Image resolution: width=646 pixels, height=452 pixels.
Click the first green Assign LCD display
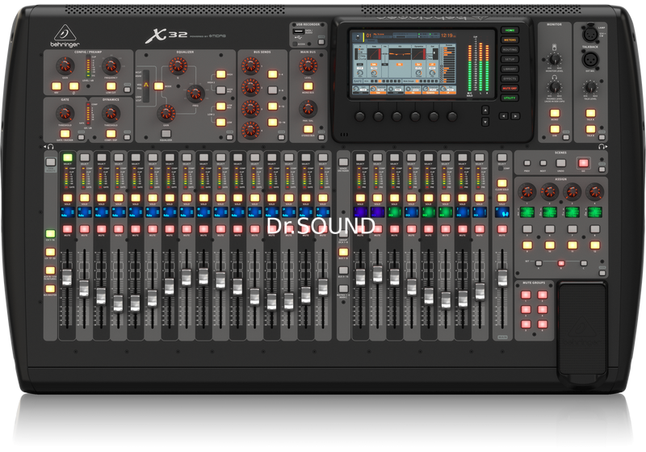coord(527,212)
